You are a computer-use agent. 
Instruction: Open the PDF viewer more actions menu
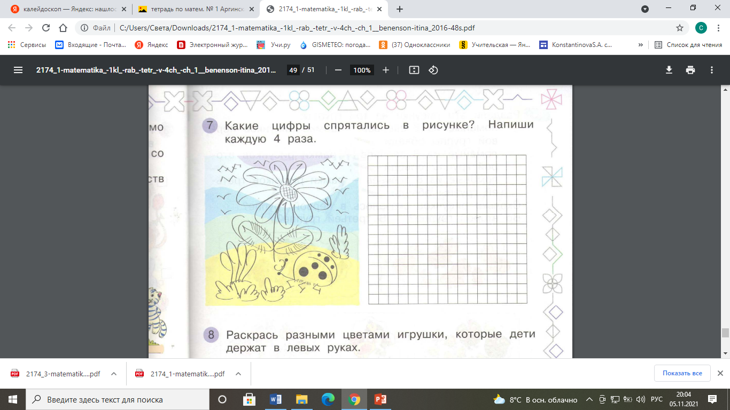point(712,70)
